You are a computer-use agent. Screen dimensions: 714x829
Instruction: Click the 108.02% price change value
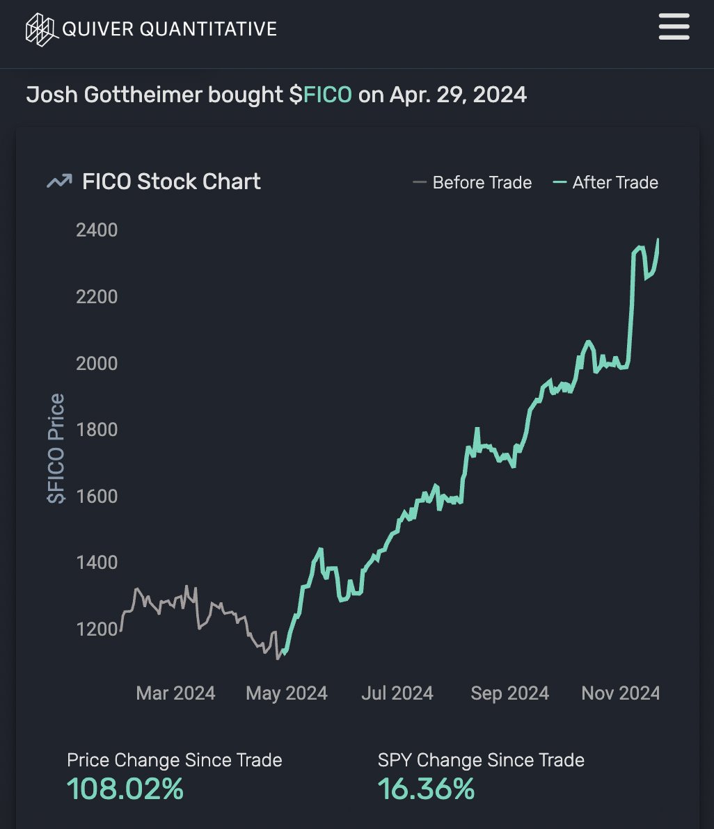(x=125, y=789)
